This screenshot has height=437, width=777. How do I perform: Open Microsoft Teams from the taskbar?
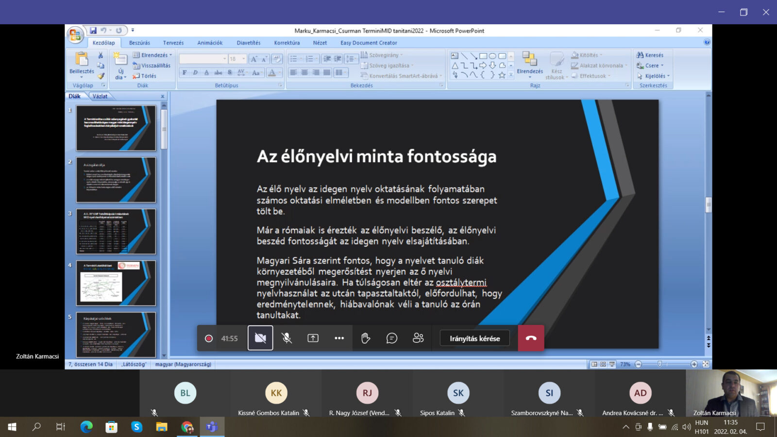coord(212,427)
